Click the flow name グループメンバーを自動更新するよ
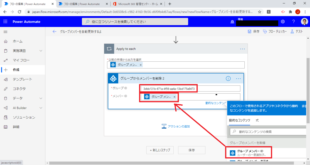 point(81,31)
